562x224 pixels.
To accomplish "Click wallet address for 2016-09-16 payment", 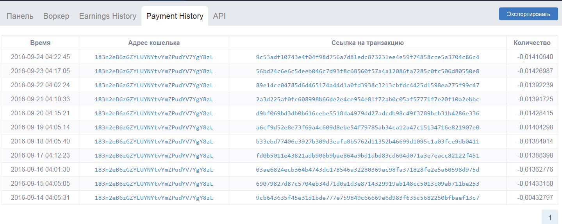I will click(x=154, y=170).
